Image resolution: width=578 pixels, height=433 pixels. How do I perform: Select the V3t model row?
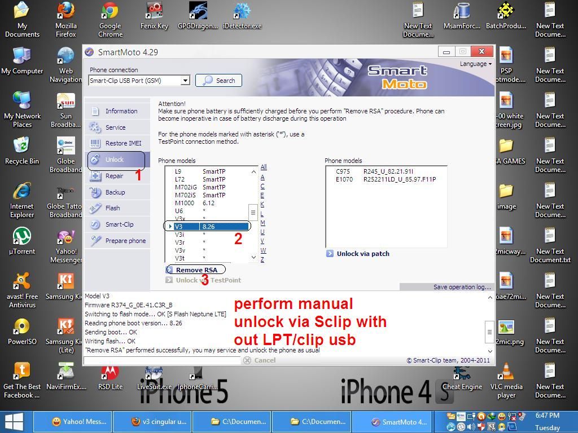coord(207,258)
